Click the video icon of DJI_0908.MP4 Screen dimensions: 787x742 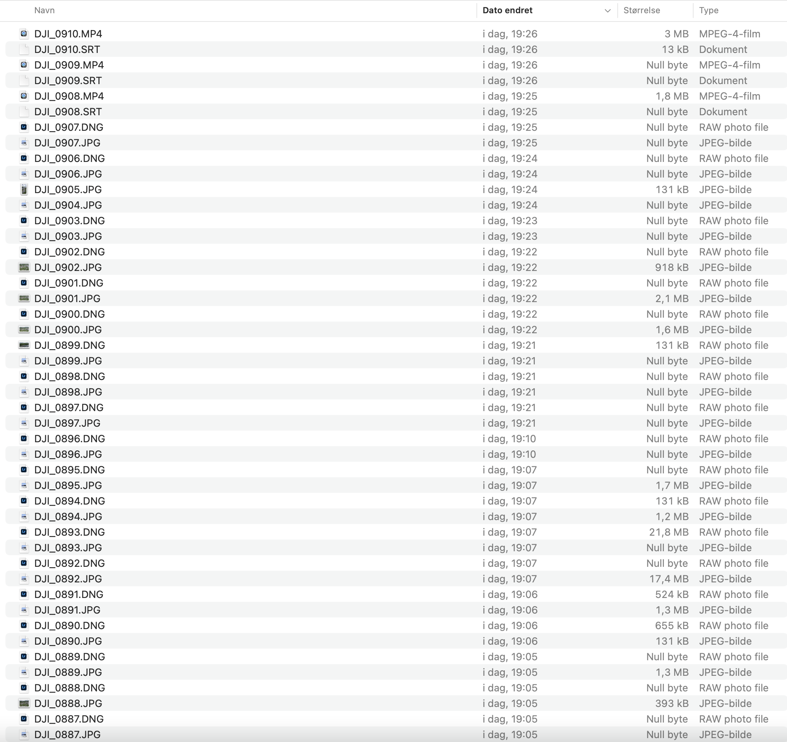tap(24, 96)
